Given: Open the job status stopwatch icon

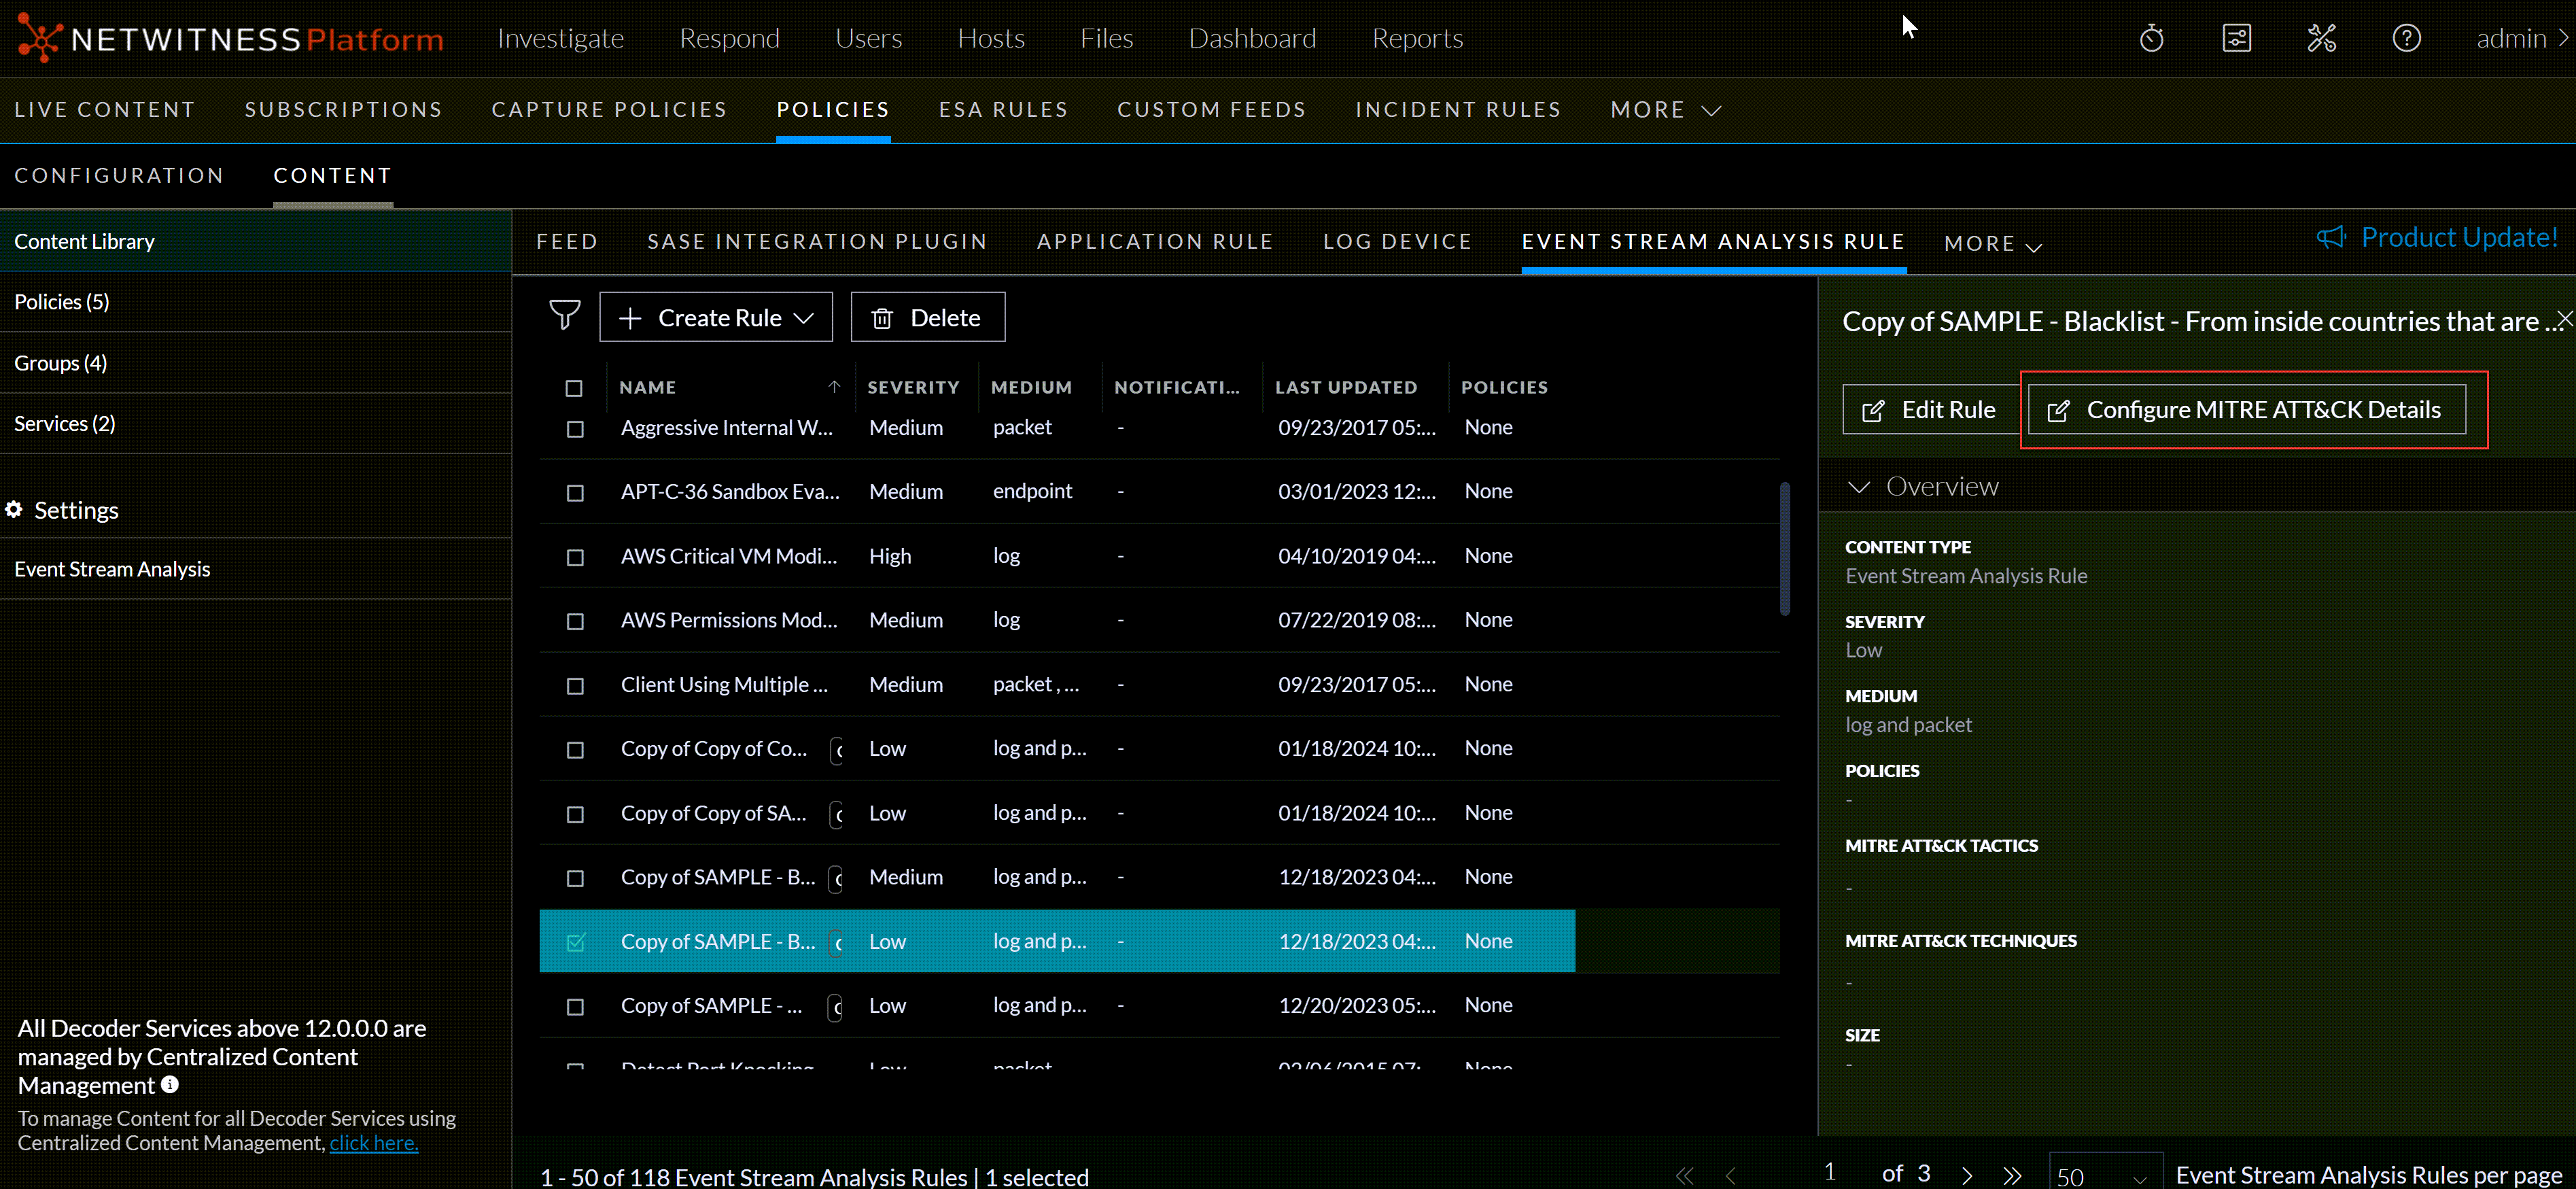Looking at the screenshot, I should pyautogui.click(x=2151, y=38).
